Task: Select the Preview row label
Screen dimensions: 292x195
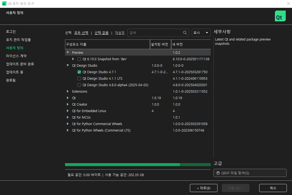Action: pyautogui.click(x=77, y=53)
